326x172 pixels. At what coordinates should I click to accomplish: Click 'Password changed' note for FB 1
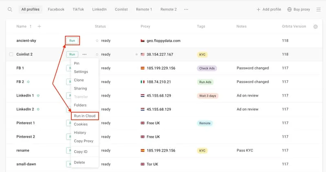coord(253,68)
